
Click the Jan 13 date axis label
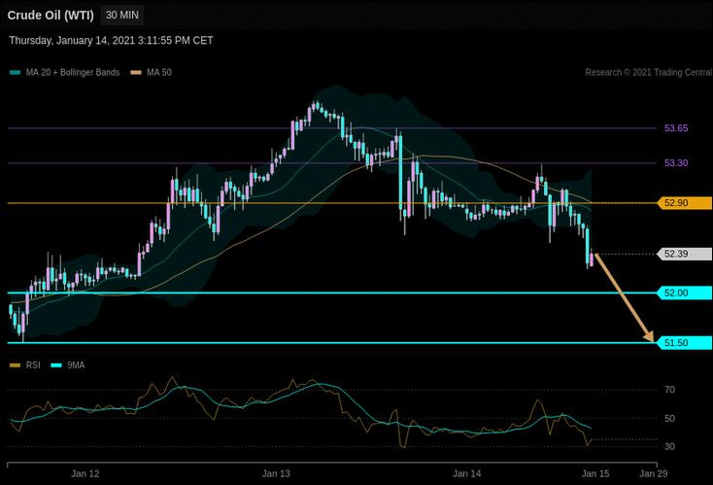[276, 473]
